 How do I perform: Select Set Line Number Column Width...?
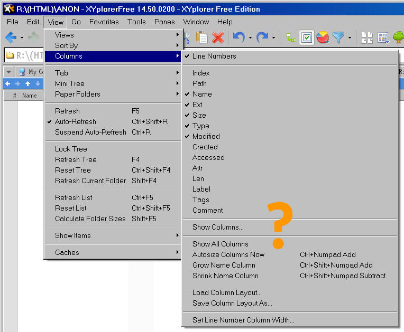[x=290, y=320]
